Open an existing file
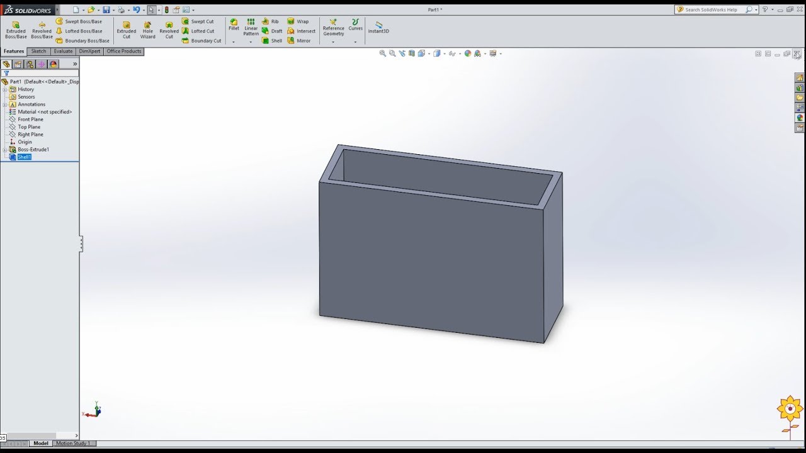 pyautogui.click(x=91, y=10)
